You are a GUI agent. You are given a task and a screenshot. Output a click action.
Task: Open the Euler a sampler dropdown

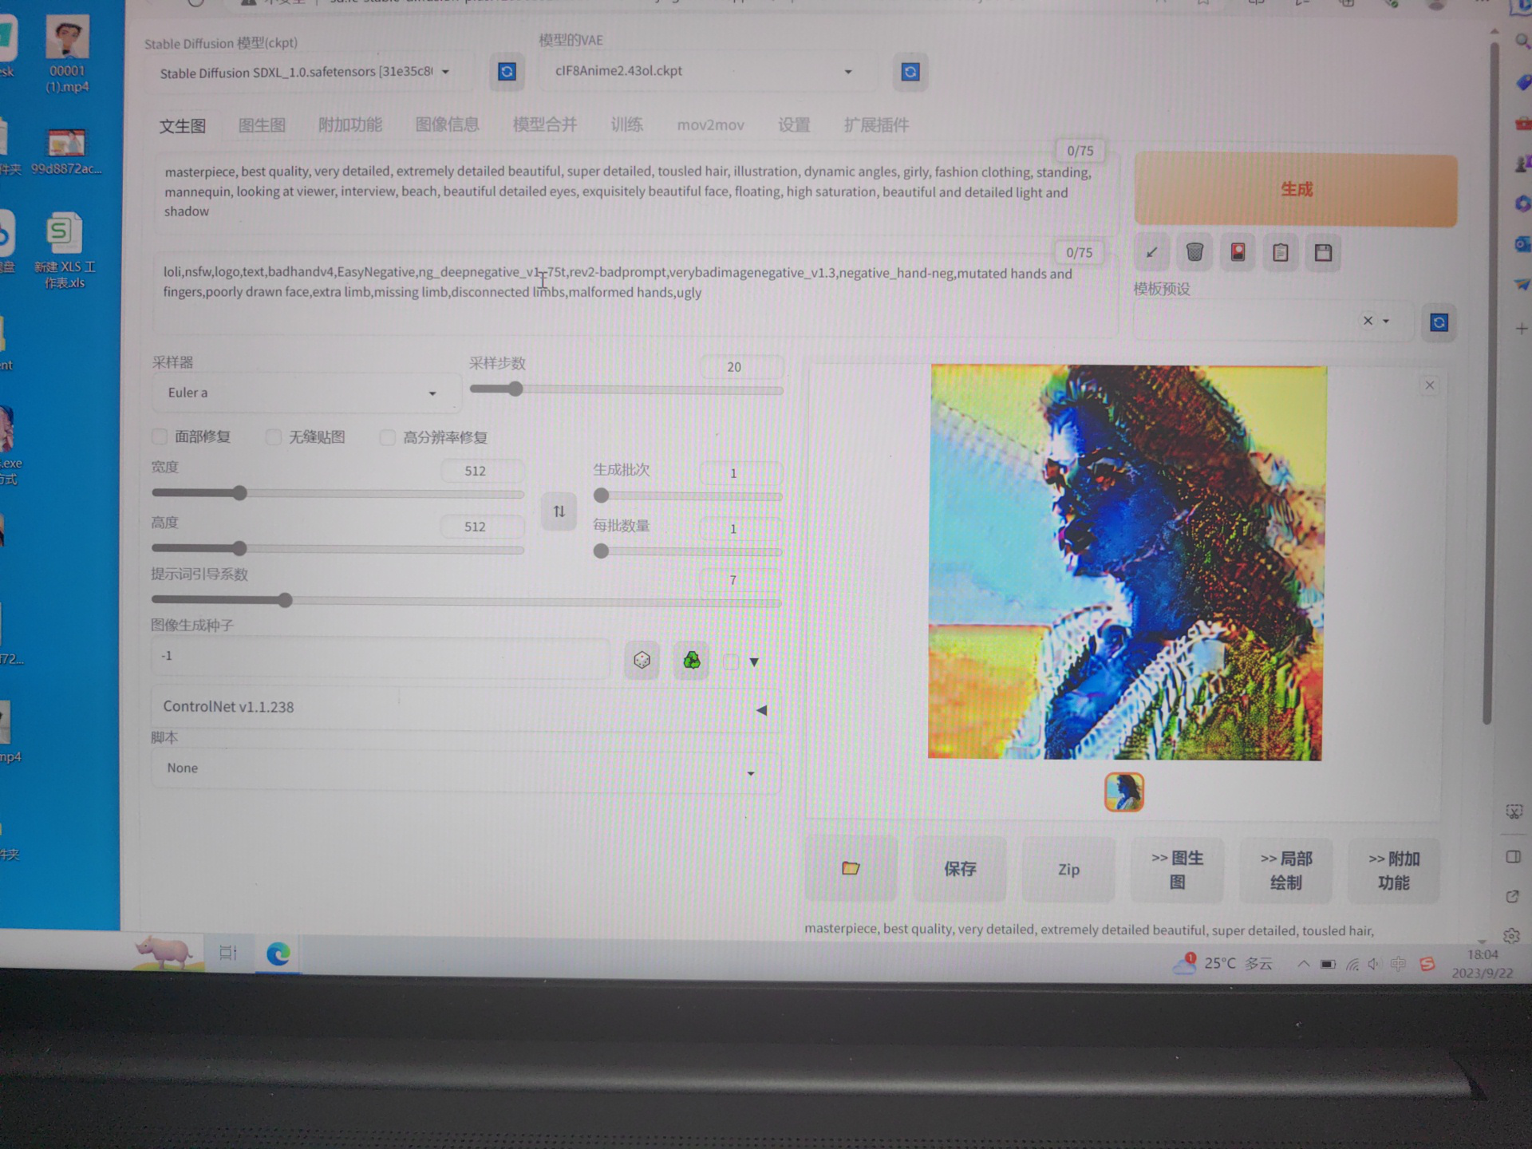coord(303,393)
